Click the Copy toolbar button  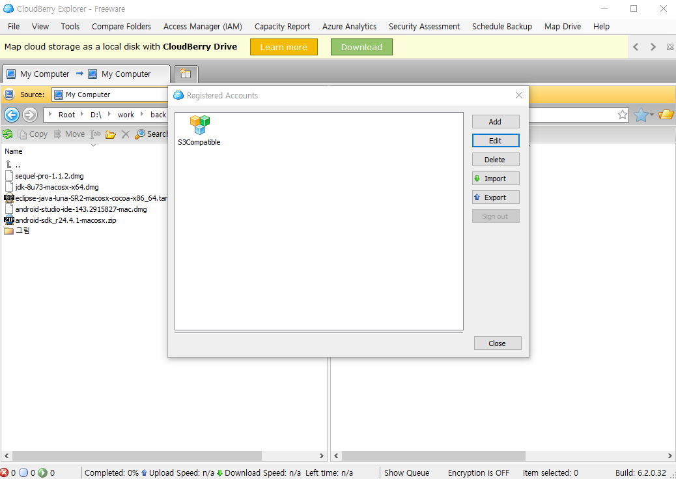click(x=33, y=134)
